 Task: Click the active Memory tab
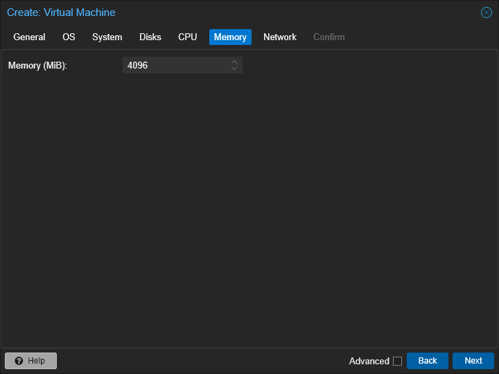[230, 37]
